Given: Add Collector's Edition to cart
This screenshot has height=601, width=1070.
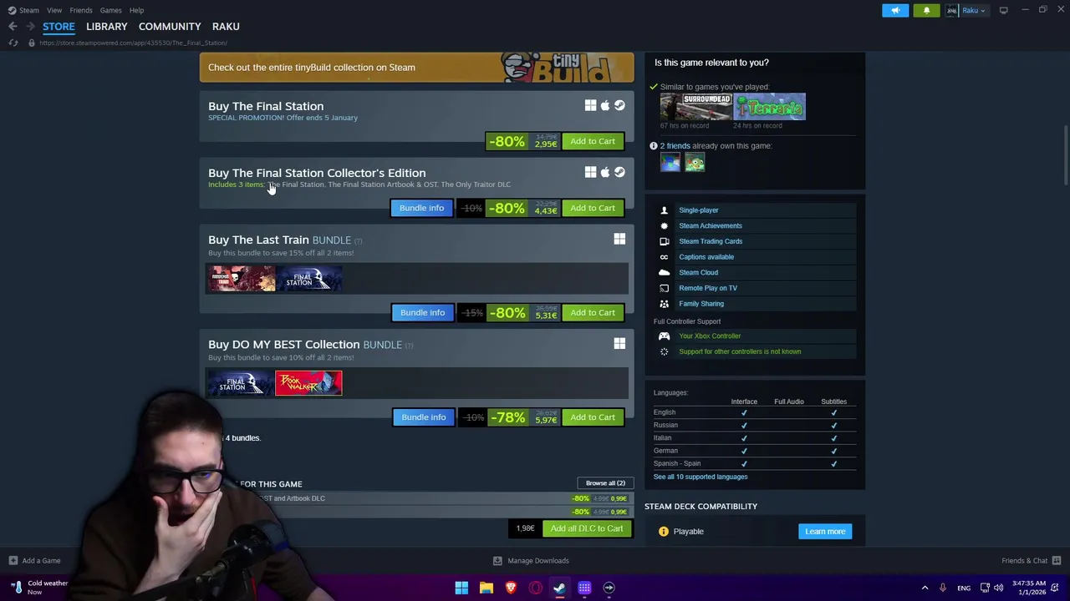Looking at the screenshot, I should [593, 208].
